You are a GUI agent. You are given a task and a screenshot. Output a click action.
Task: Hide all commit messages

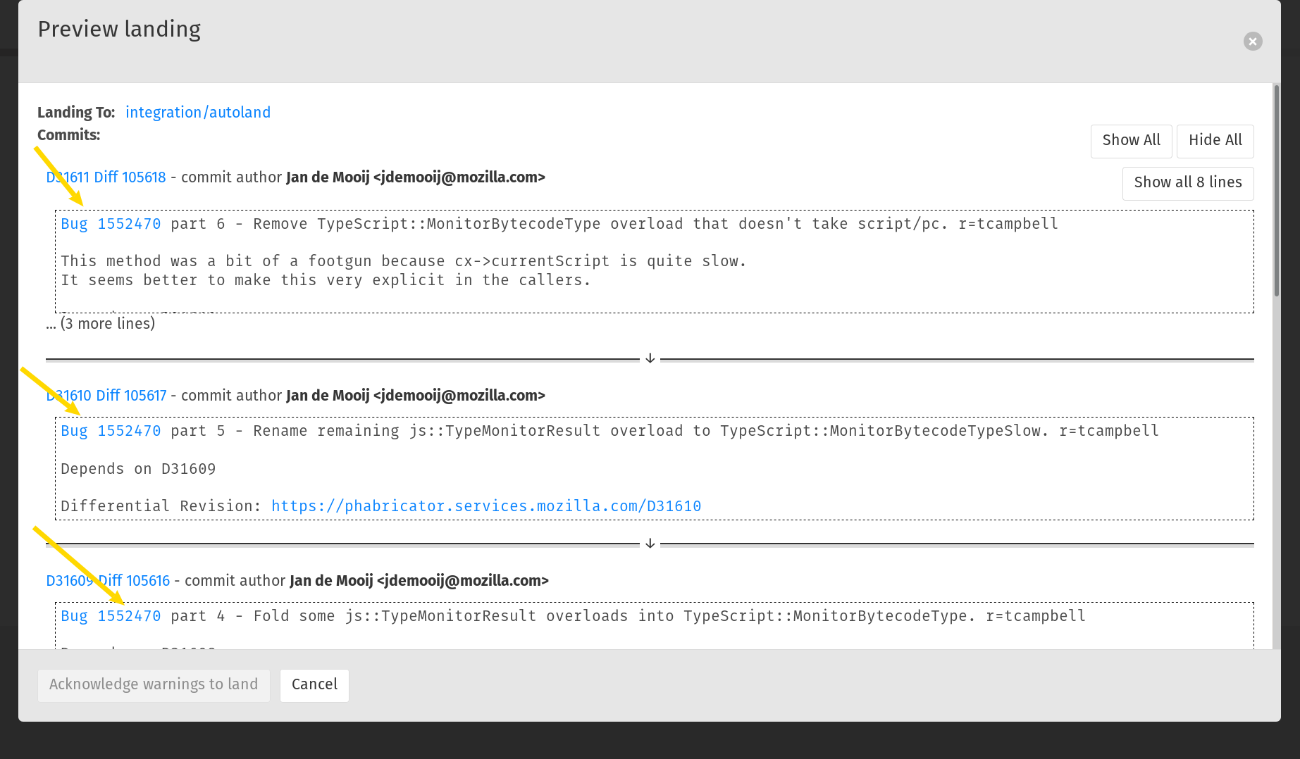tap(1215, 141)
